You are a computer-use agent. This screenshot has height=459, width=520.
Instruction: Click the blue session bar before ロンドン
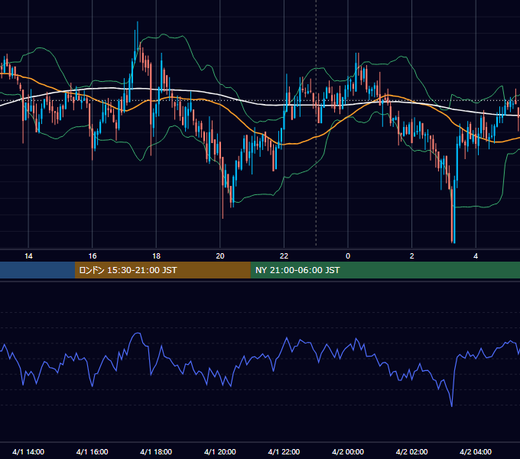coord(37,270)
